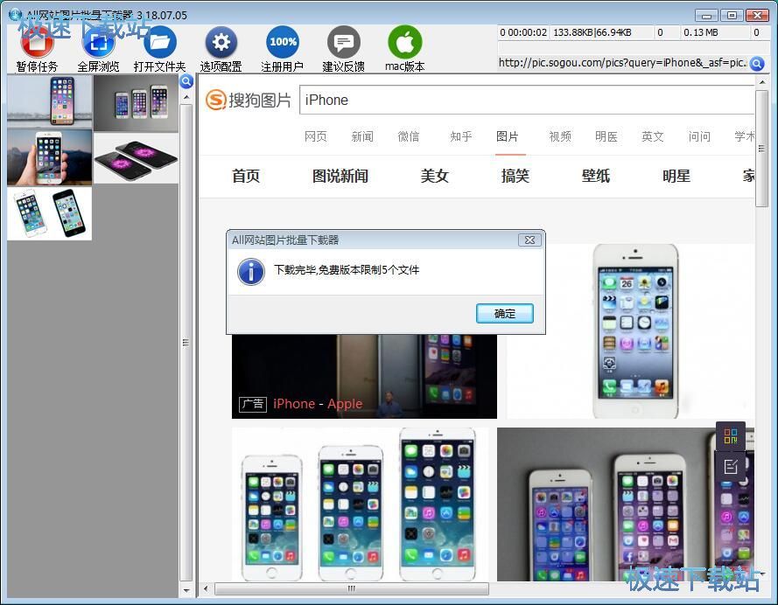
Task: Open the 明医 tab
Action: (x=606, y=136)
